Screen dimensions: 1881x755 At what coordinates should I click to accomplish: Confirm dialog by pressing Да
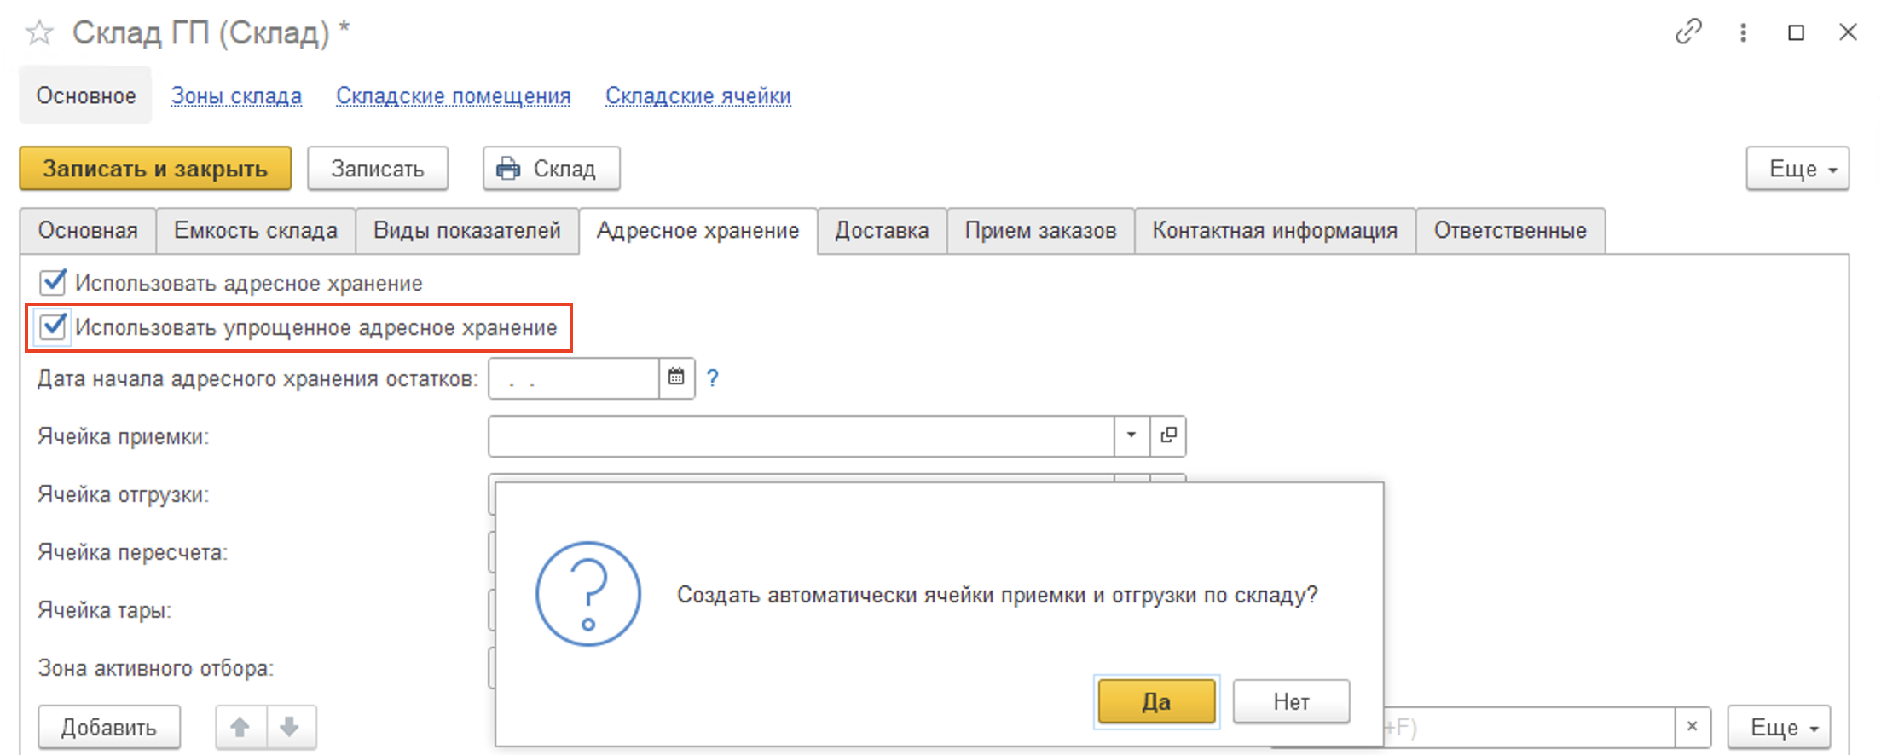(1155, 701)
